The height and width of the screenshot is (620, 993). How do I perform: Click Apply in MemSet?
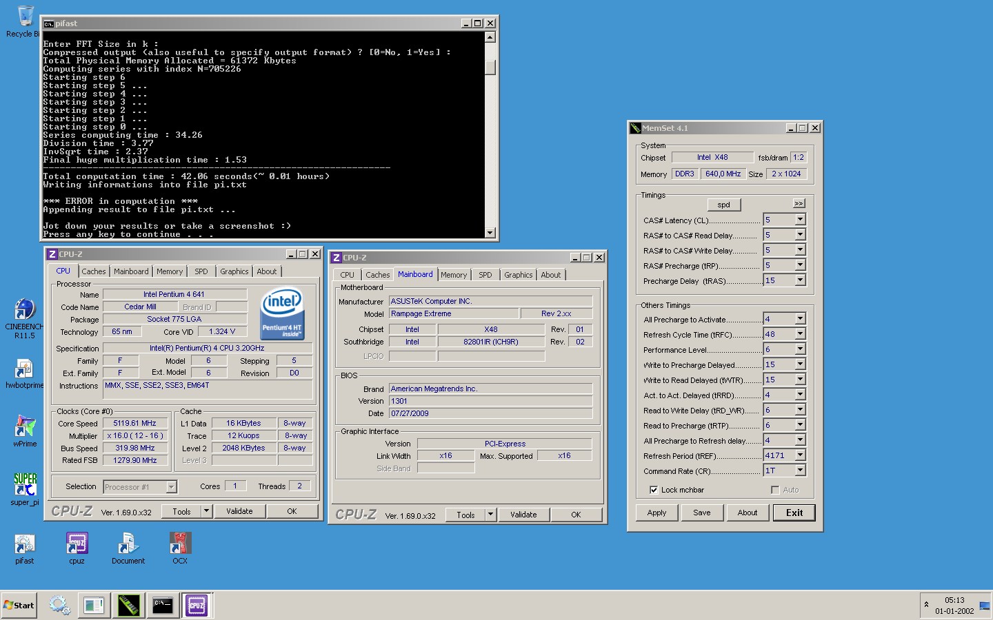tap(656, 513)
